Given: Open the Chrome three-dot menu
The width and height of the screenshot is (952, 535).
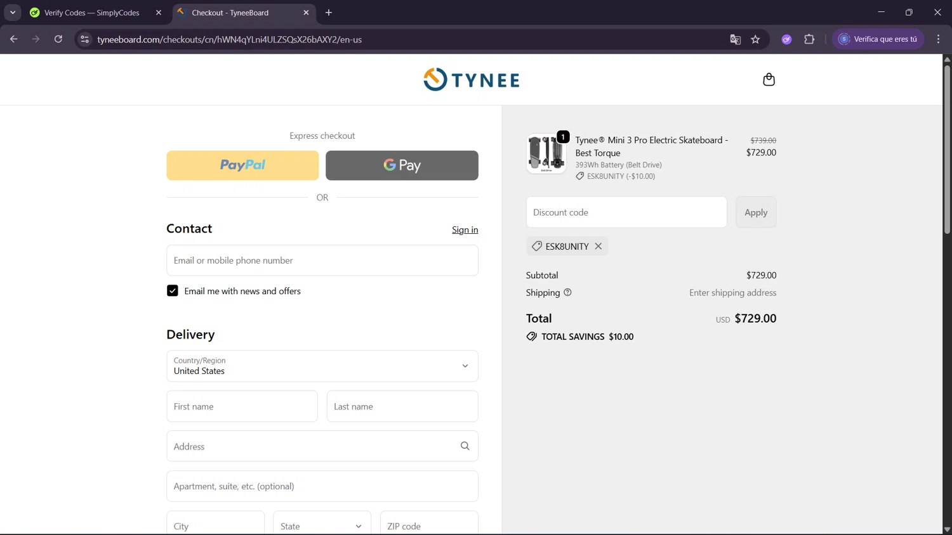Looking at the screenshot, I should coord(938,39).
